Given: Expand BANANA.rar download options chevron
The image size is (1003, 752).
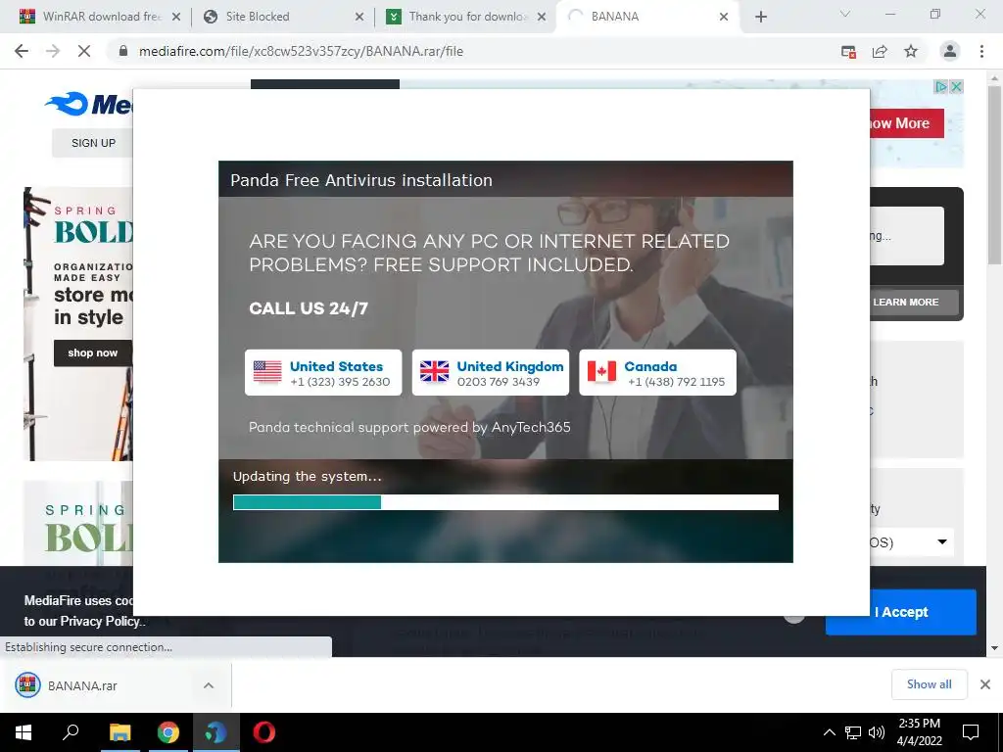Looking at the screenshot, I should (209, 685).
